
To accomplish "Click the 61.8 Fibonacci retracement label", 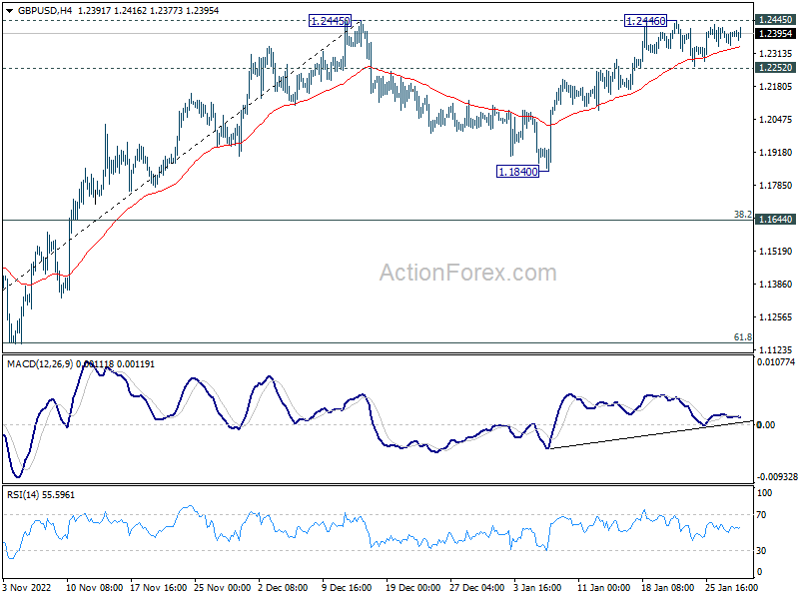I will point(742,337).
